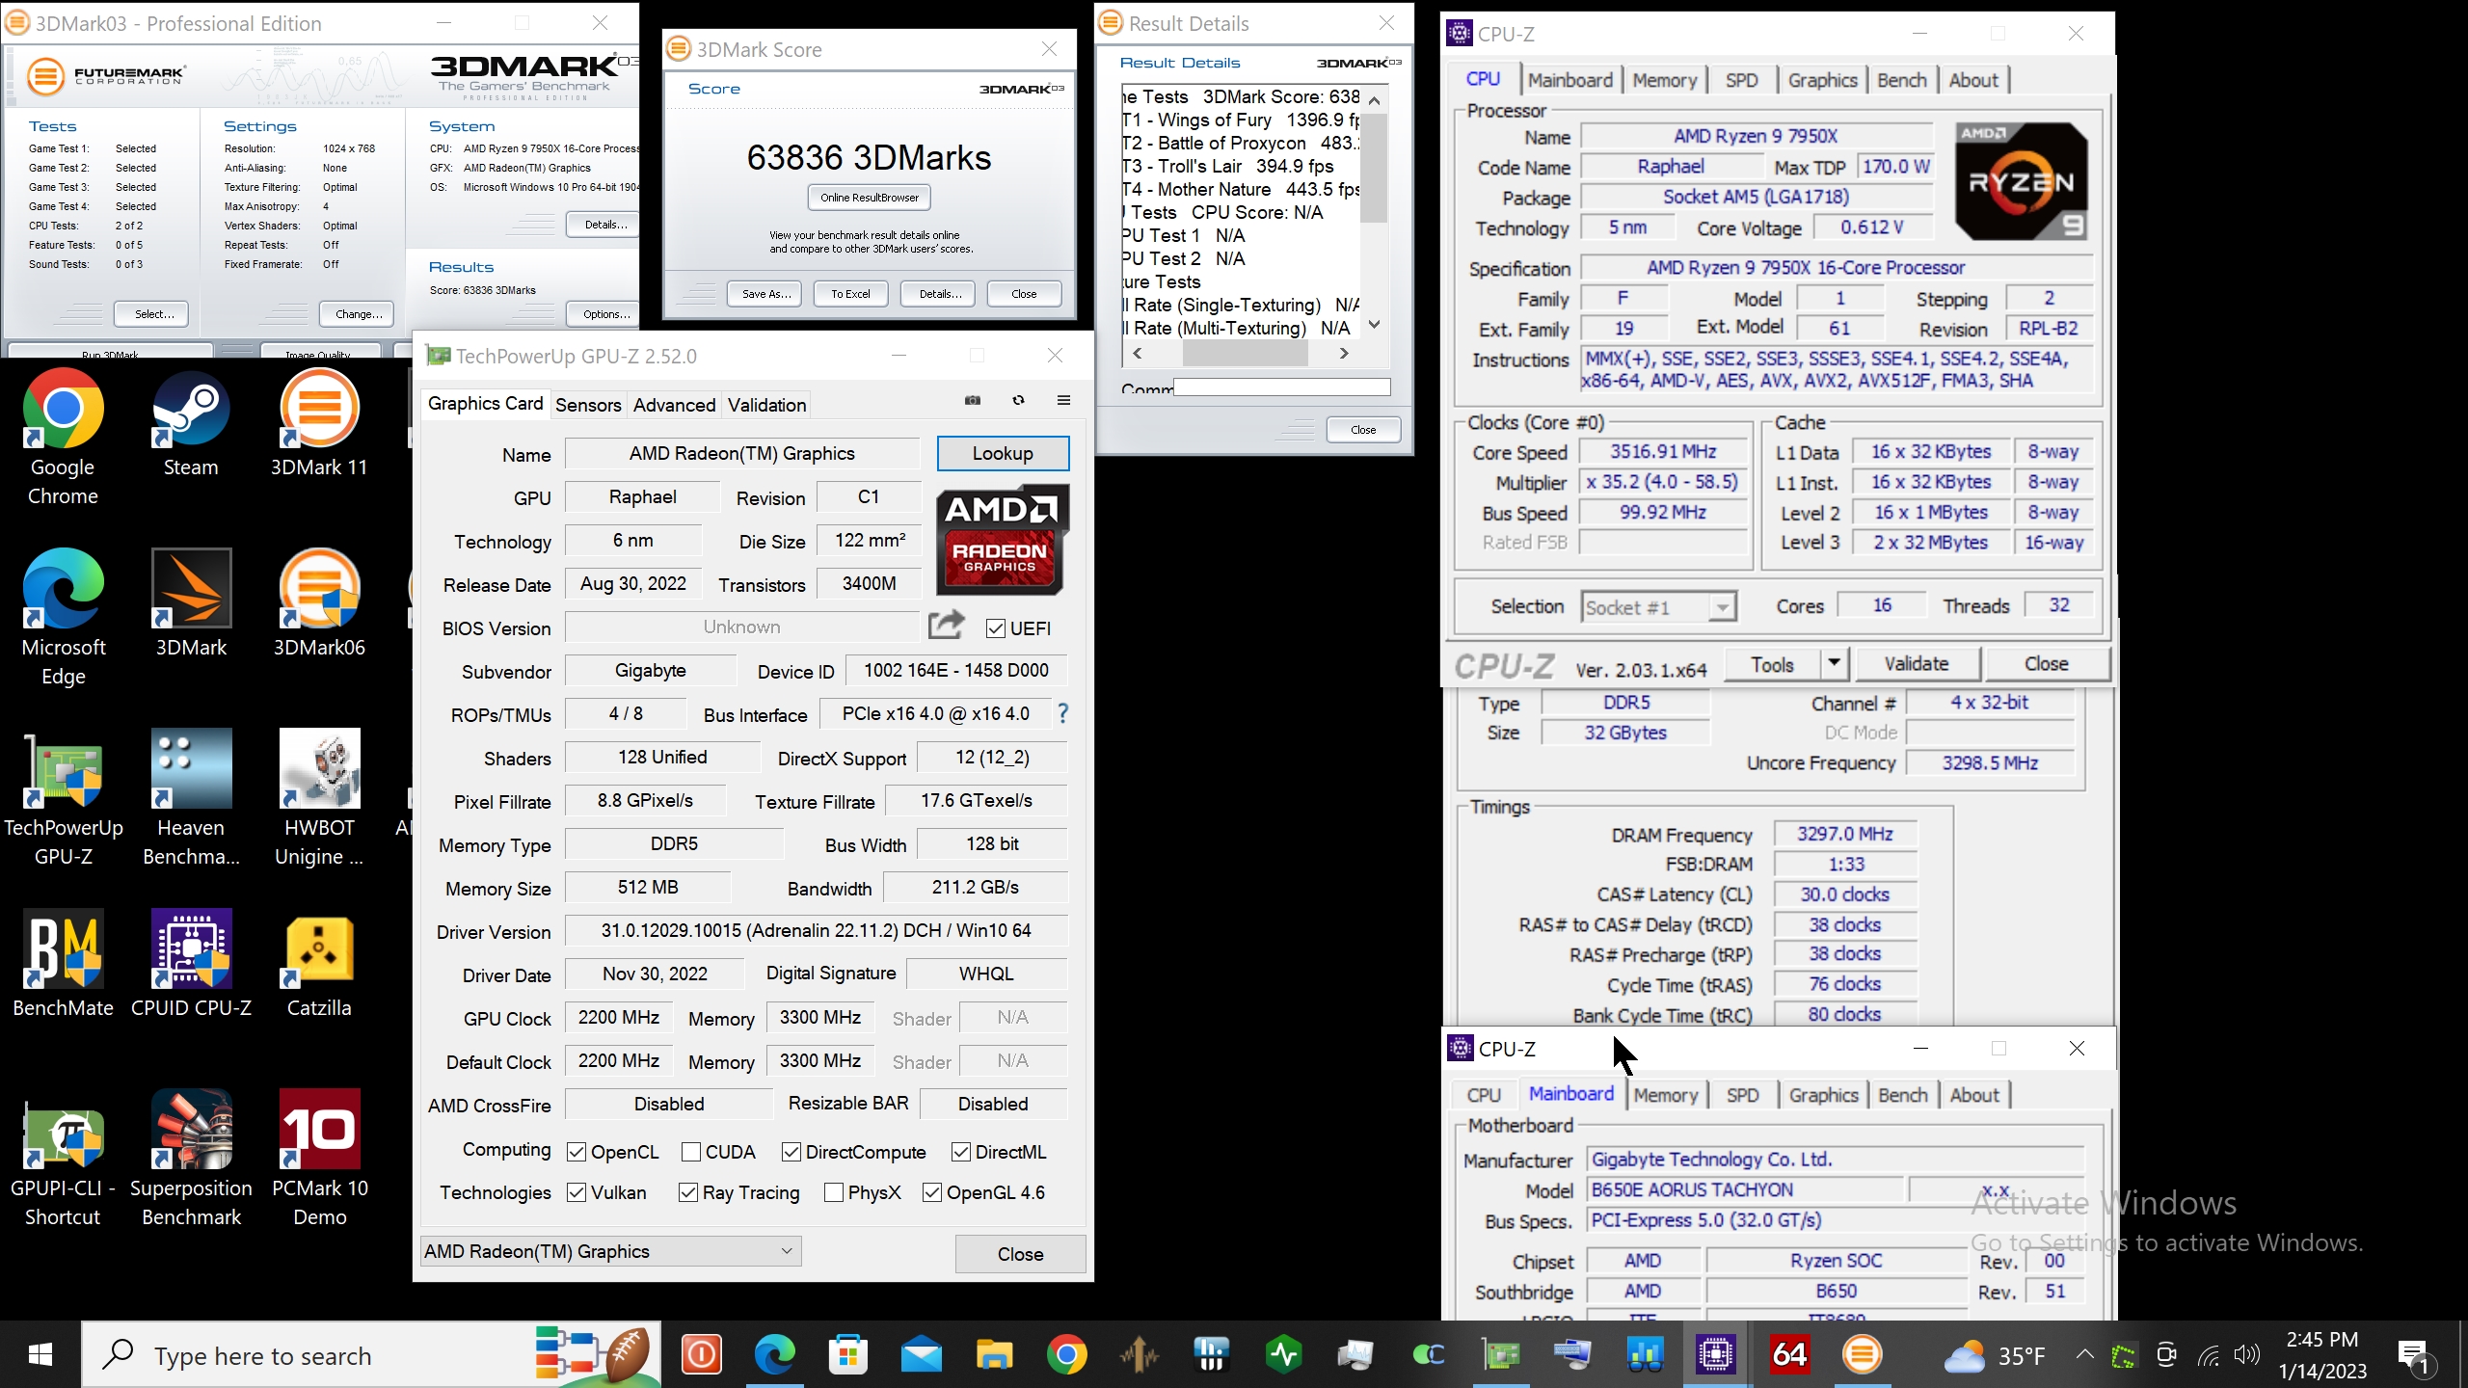
Task: Open Bench tab in top CPU-Z window
Action: pos(1901,80)
